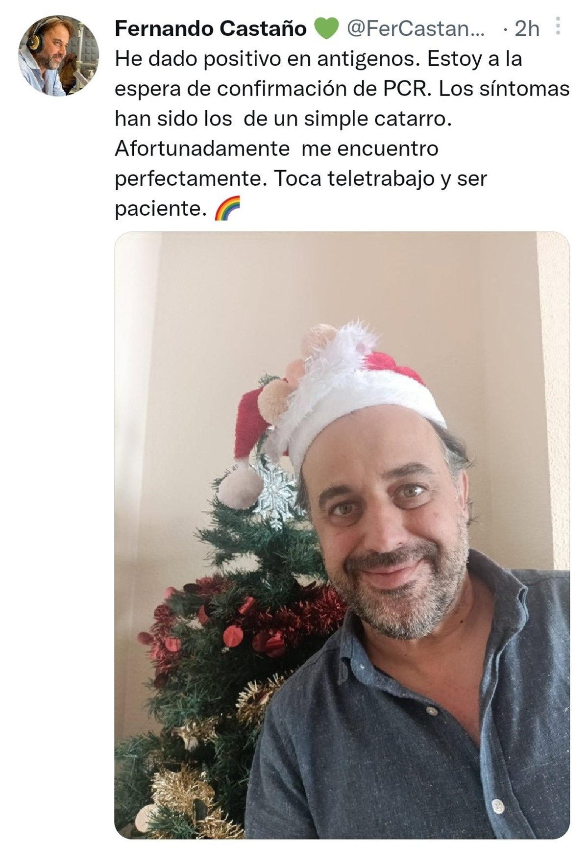Image resolution: width=588 pixels, height=847 pixels.
Task: Click the word 'Afortunadamente' in the tweet
Action: (202, 149)
